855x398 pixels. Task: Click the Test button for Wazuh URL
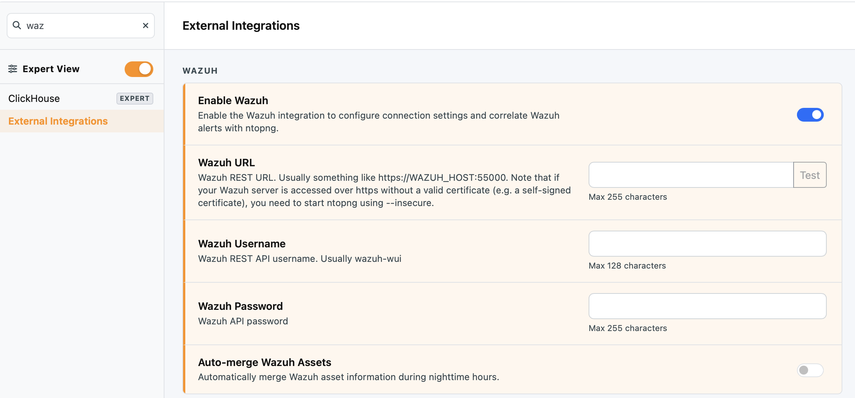pos(810,175)
